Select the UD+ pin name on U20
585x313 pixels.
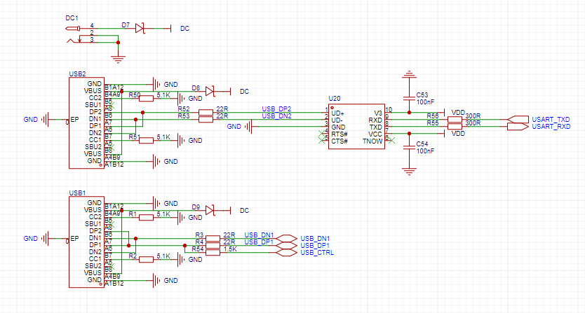point(337,113)
